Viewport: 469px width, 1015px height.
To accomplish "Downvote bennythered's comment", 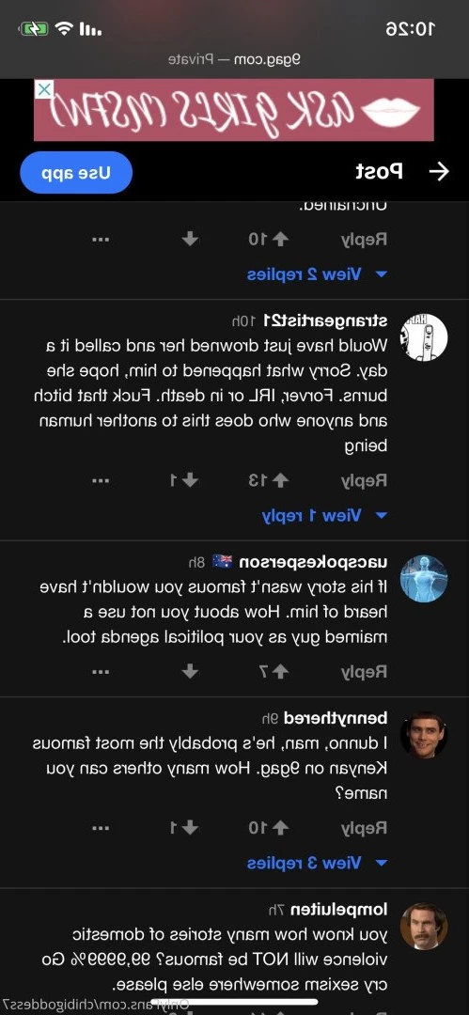I will 191,827.
